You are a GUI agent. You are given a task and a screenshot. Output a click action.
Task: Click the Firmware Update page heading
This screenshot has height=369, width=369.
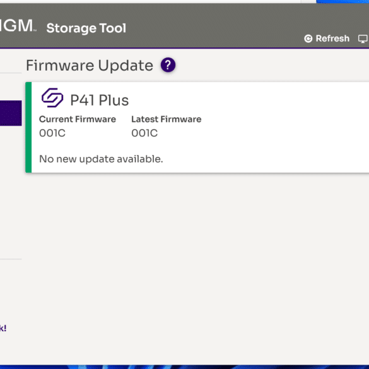pos(90,66)
